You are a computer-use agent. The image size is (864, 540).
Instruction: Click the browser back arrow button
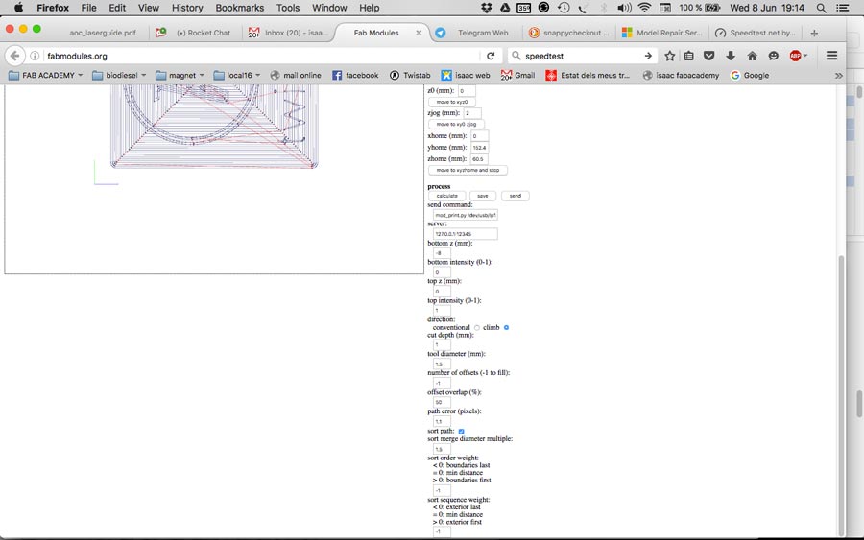(x=14, y=56)
